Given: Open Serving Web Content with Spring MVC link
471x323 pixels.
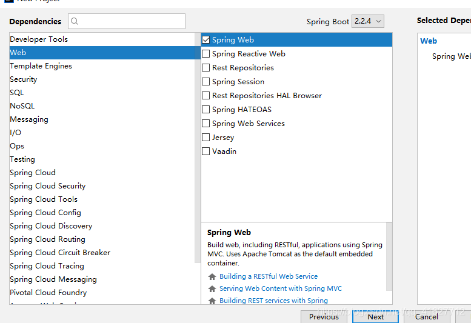Looking at the screenshot, I should coord(281,288).
